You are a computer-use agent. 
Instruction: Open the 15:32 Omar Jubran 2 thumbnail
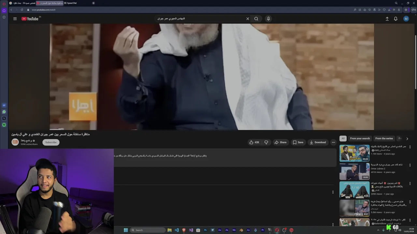click(x=354, y=171)
